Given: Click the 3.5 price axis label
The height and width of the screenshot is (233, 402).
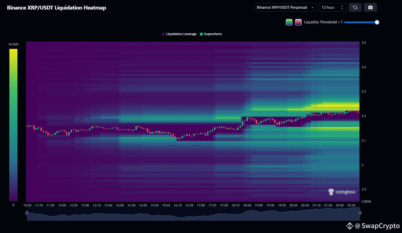Looking at the screenshot, I should [364, 43].
